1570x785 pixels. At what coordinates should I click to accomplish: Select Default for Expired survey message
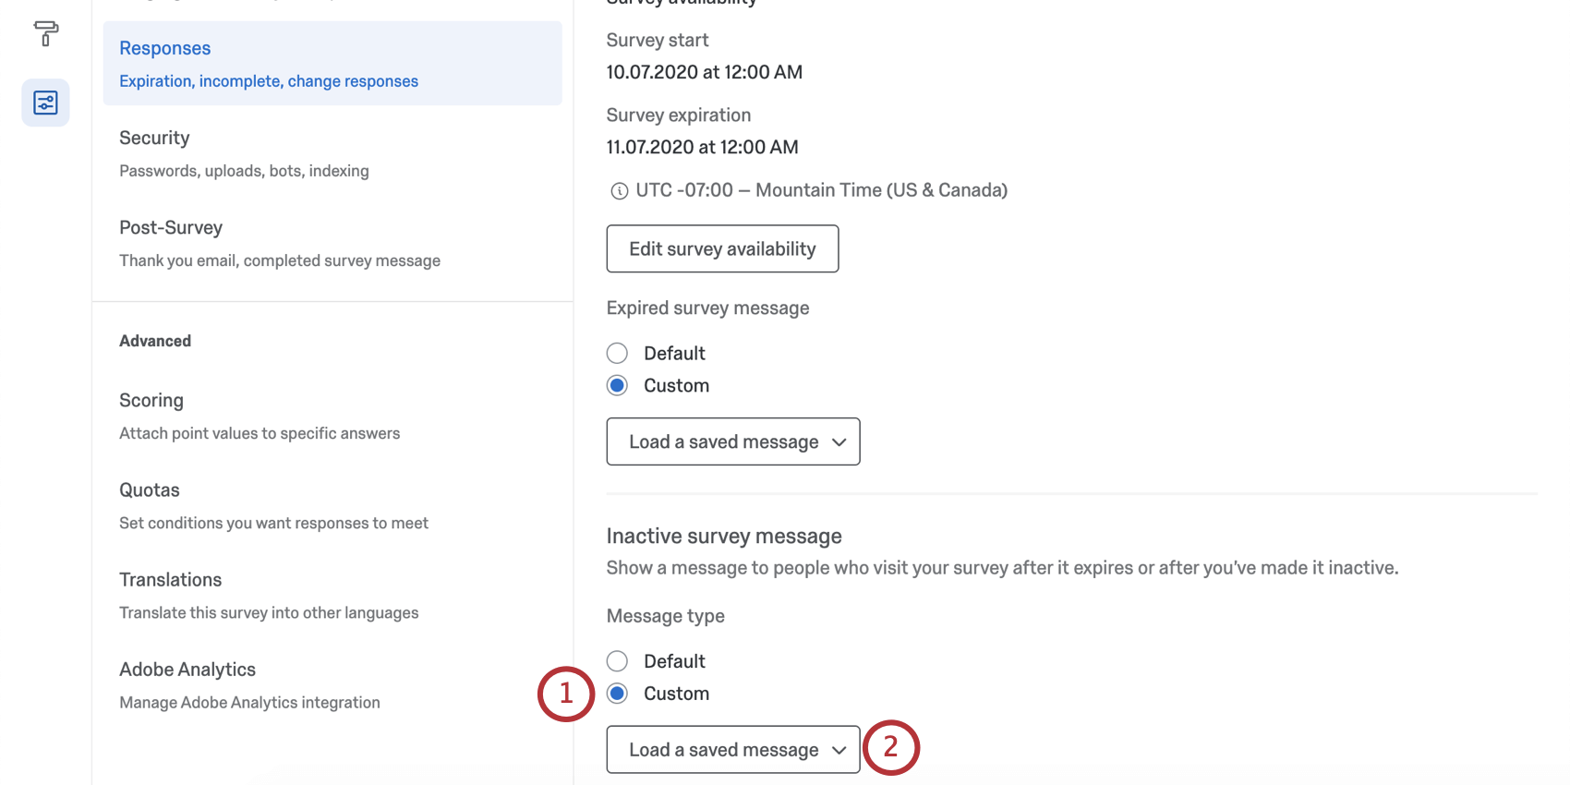tap(617, 354)
